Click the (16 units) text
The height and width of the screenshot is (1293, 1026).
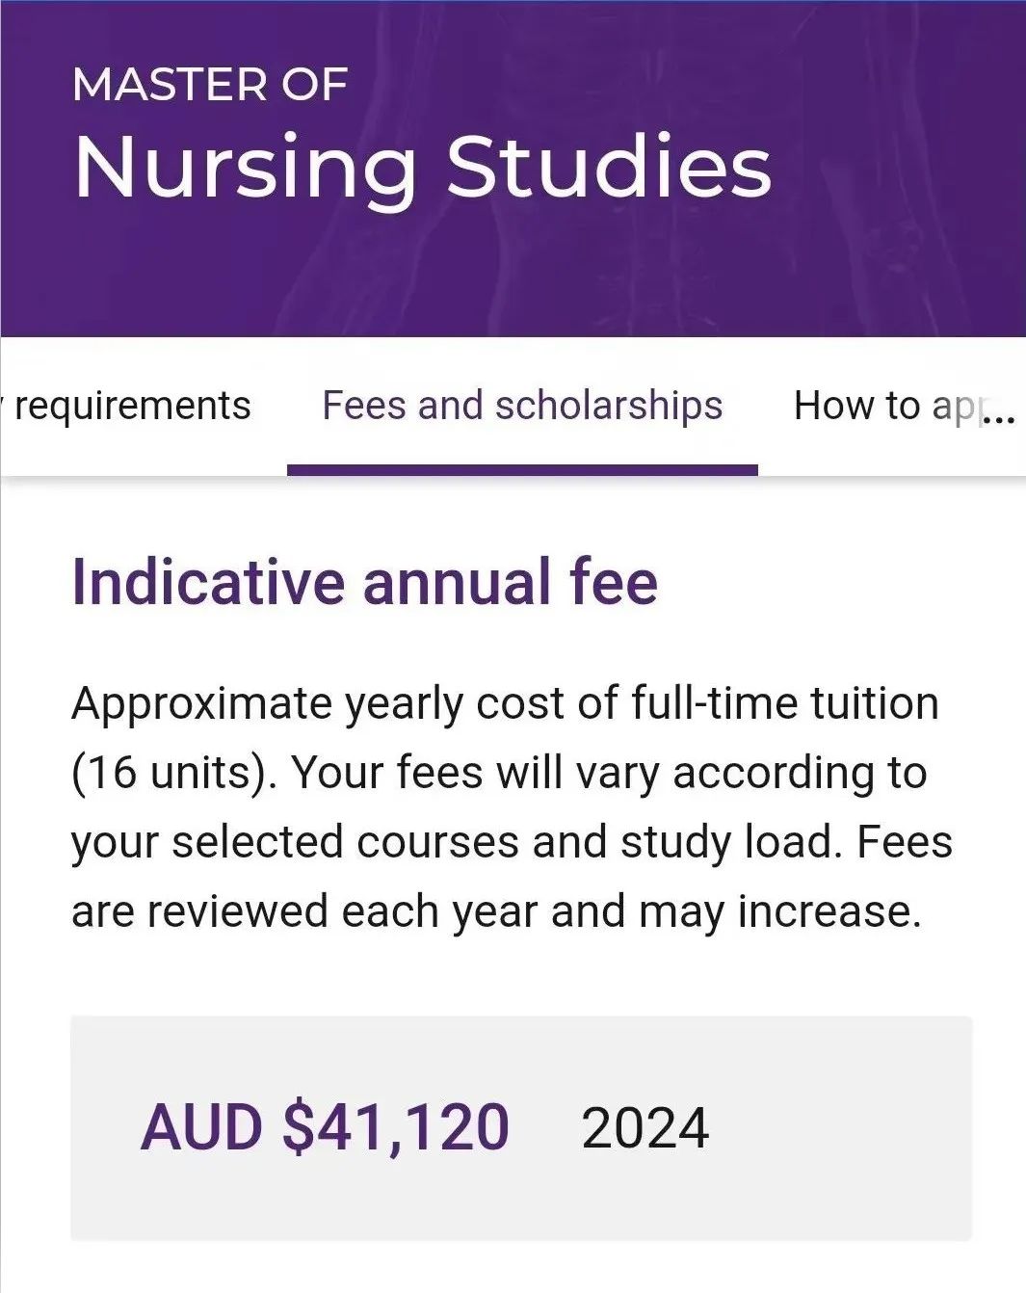click(x=173, y=773)
